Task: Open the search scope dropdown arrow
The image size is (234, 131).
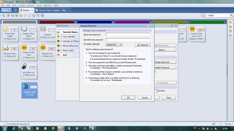Action: pos(207,15)
